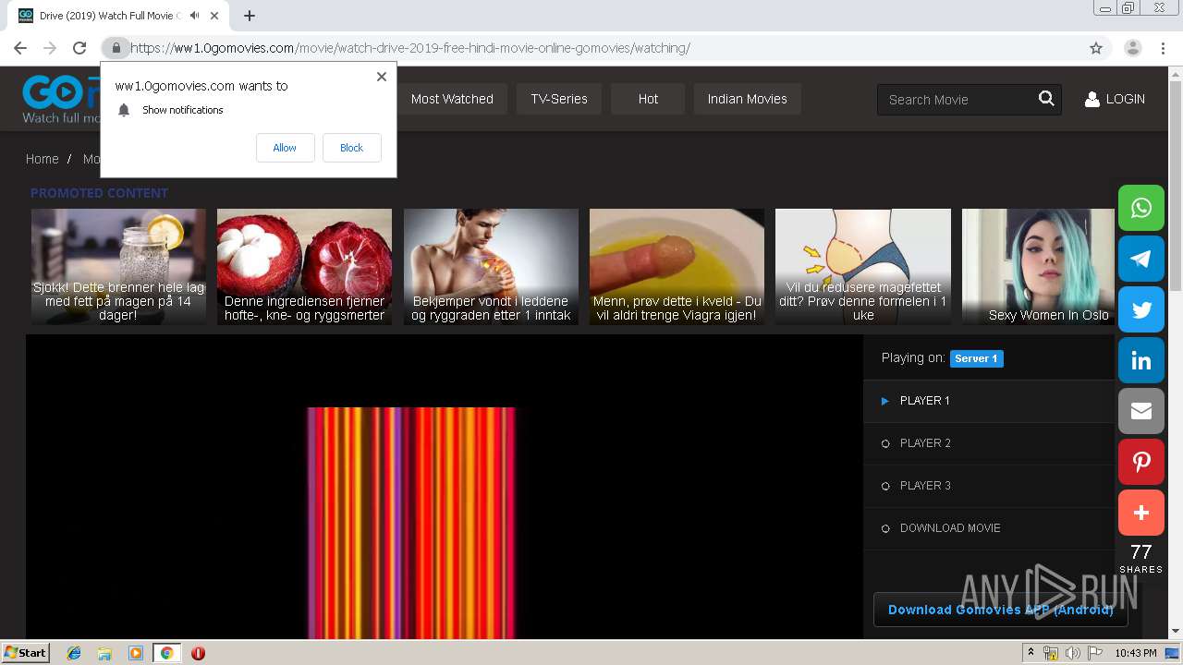Open ad Menn, prøv dette i kveld
The height and width of the screenshot is (665, 1183).
click(677, 266)
